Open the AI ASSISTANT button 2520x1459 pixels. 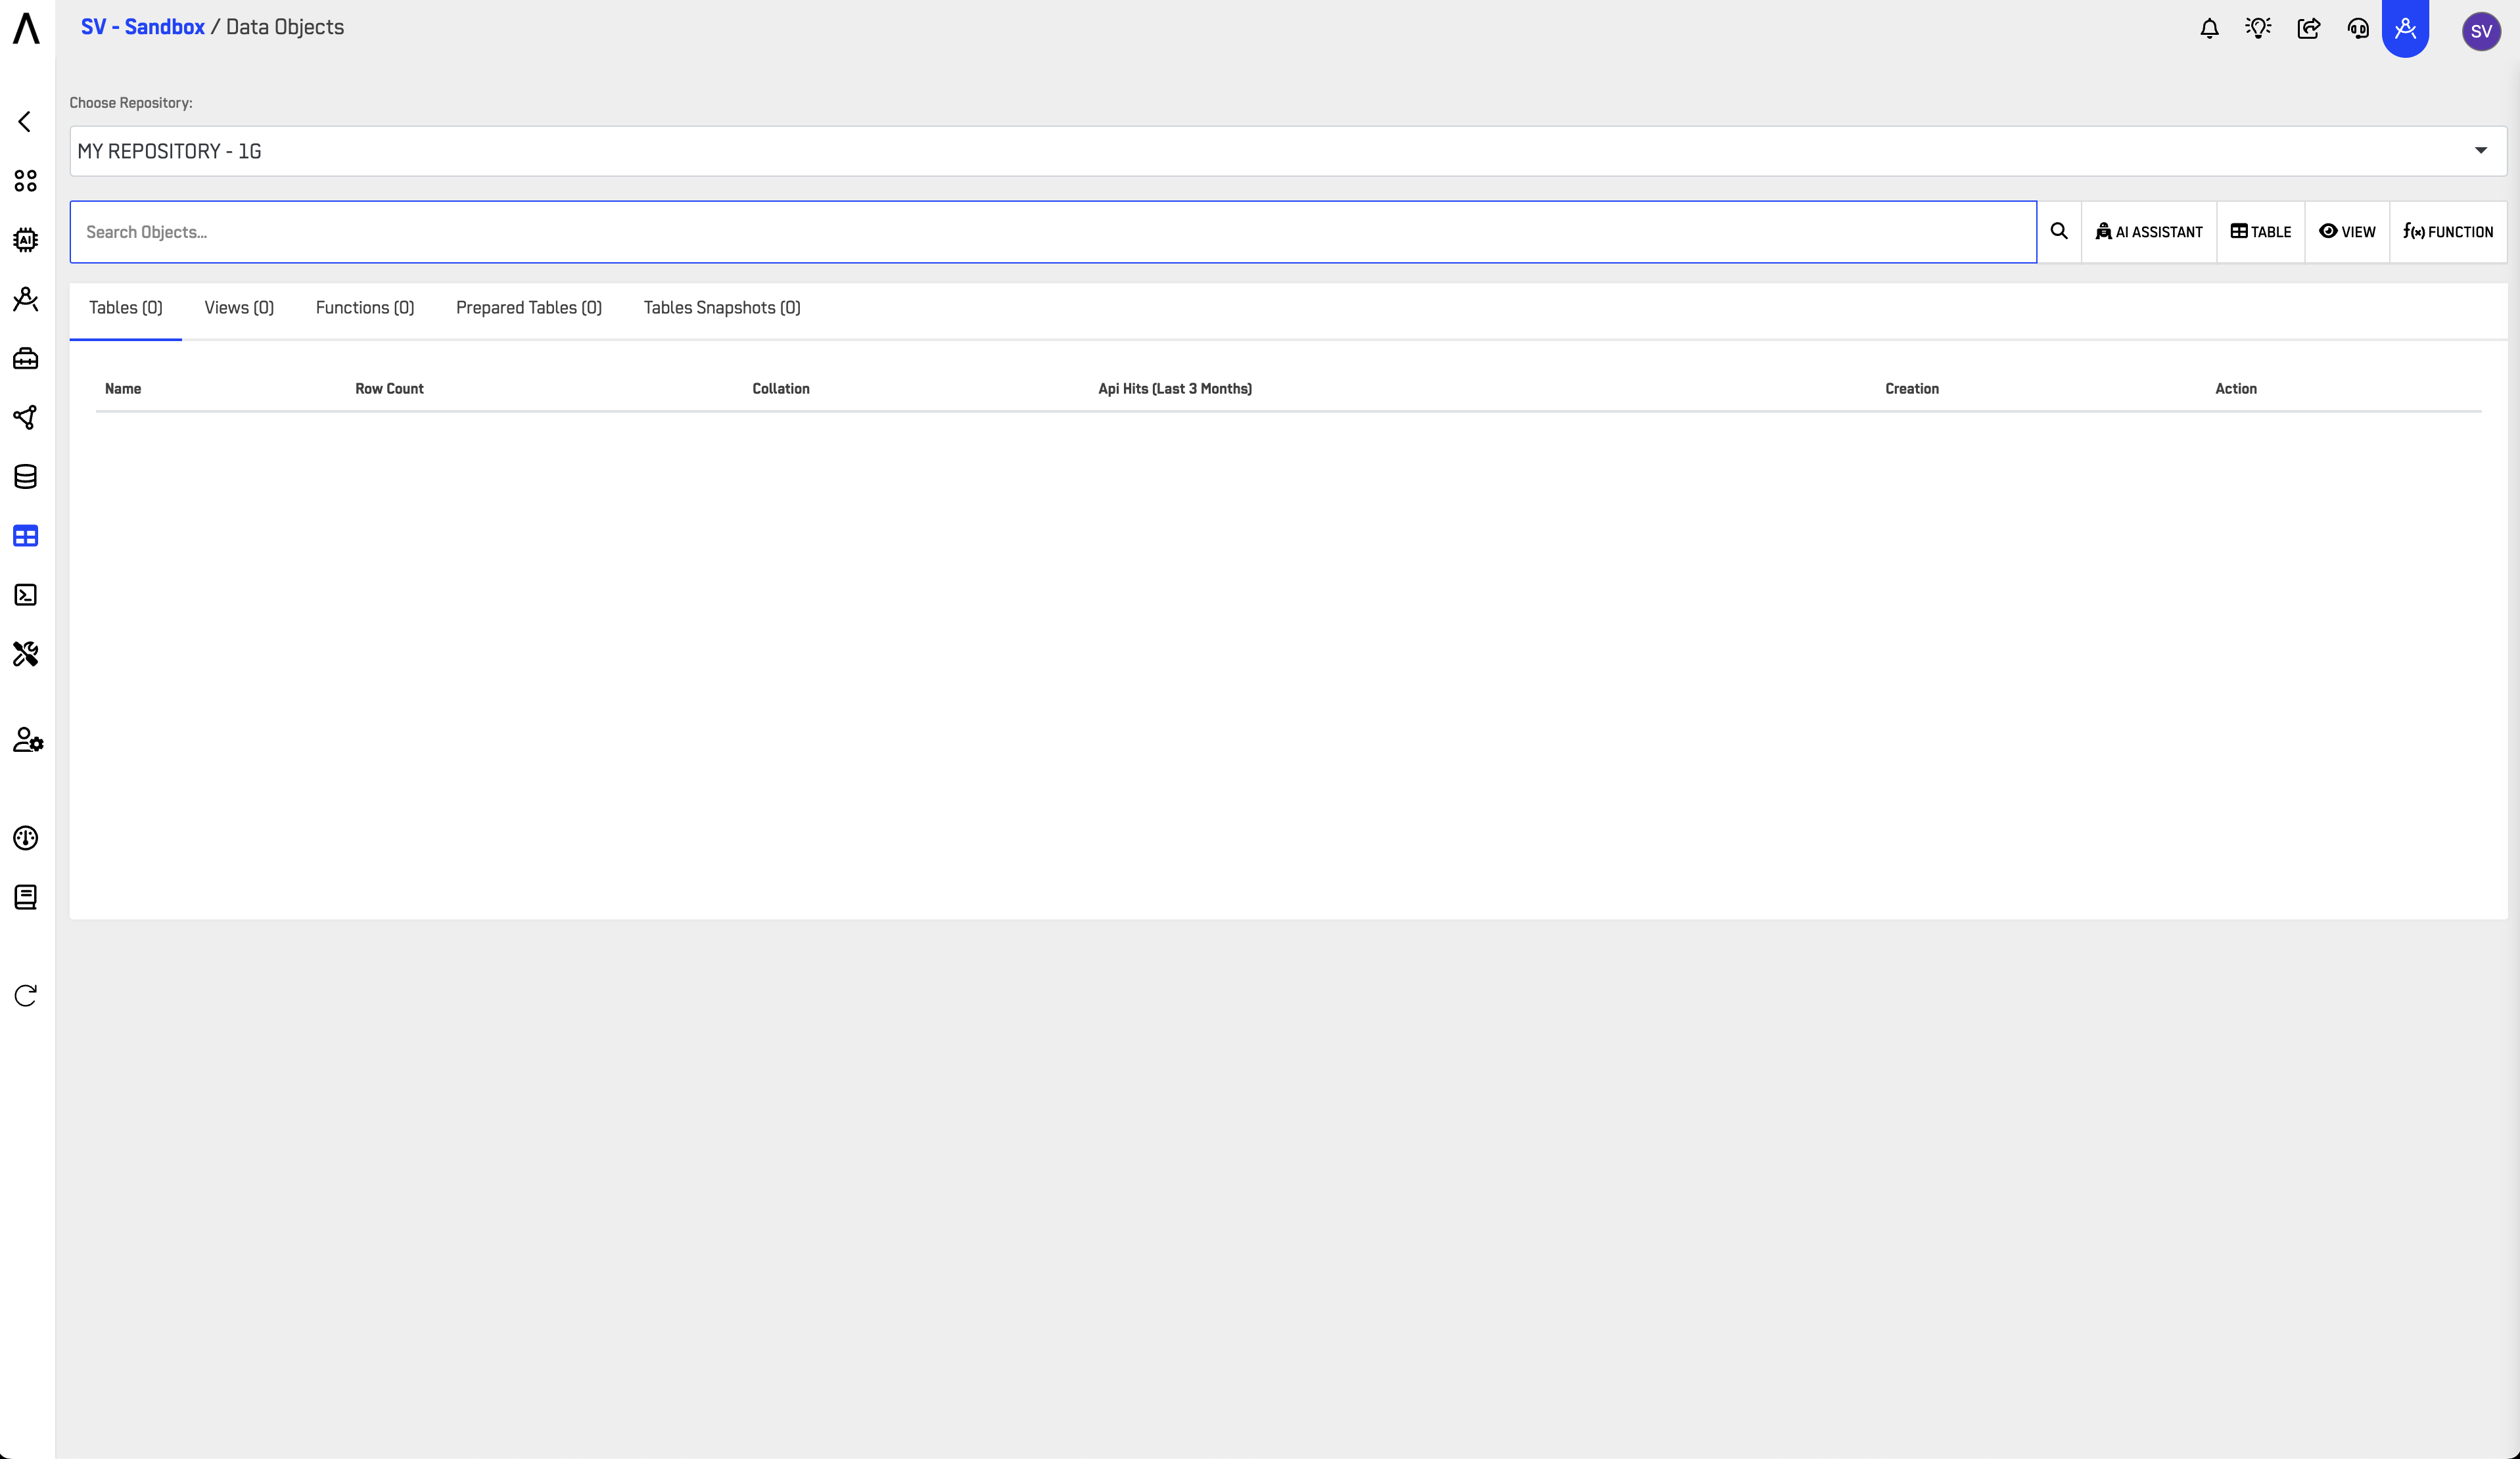point(2149,232)
